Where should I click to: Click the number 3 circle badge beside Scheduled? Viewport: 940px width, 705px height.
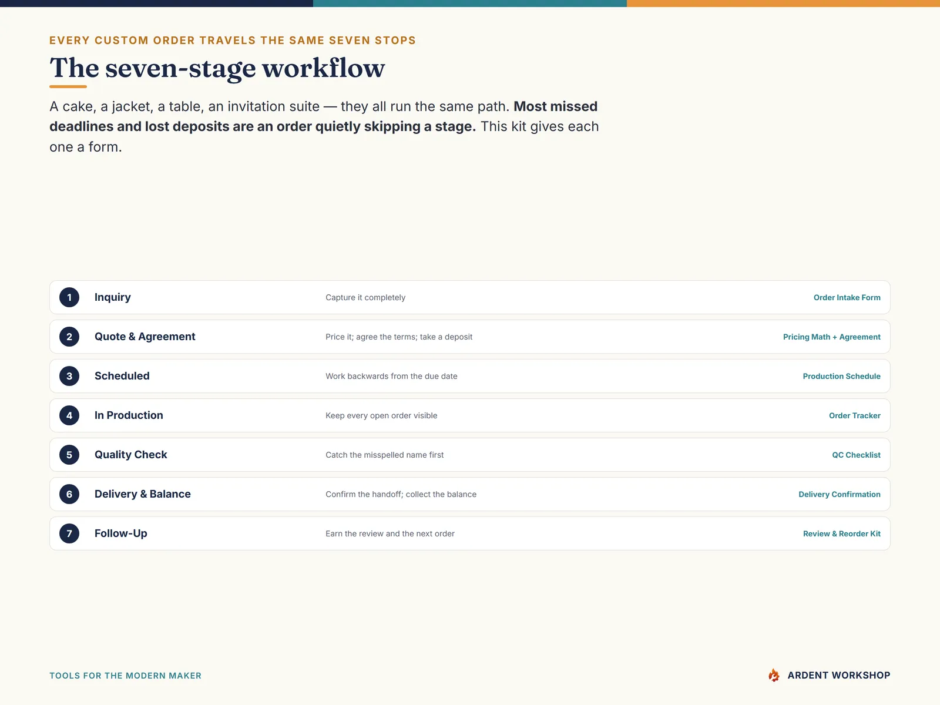click(69, 376)
